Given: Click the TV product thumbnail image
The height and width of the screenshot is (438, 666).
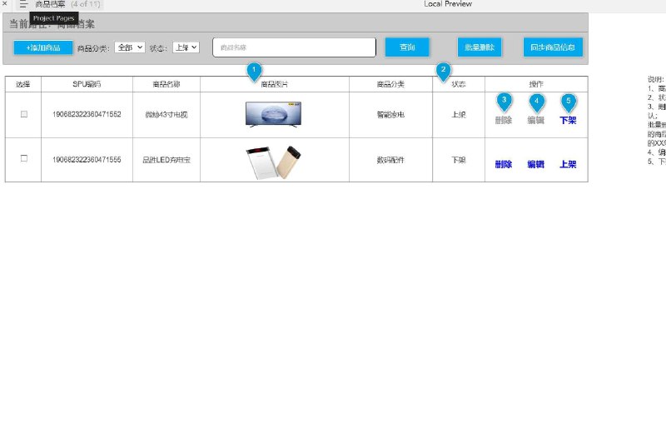Looking at the screenshot, I should (274, 114).
